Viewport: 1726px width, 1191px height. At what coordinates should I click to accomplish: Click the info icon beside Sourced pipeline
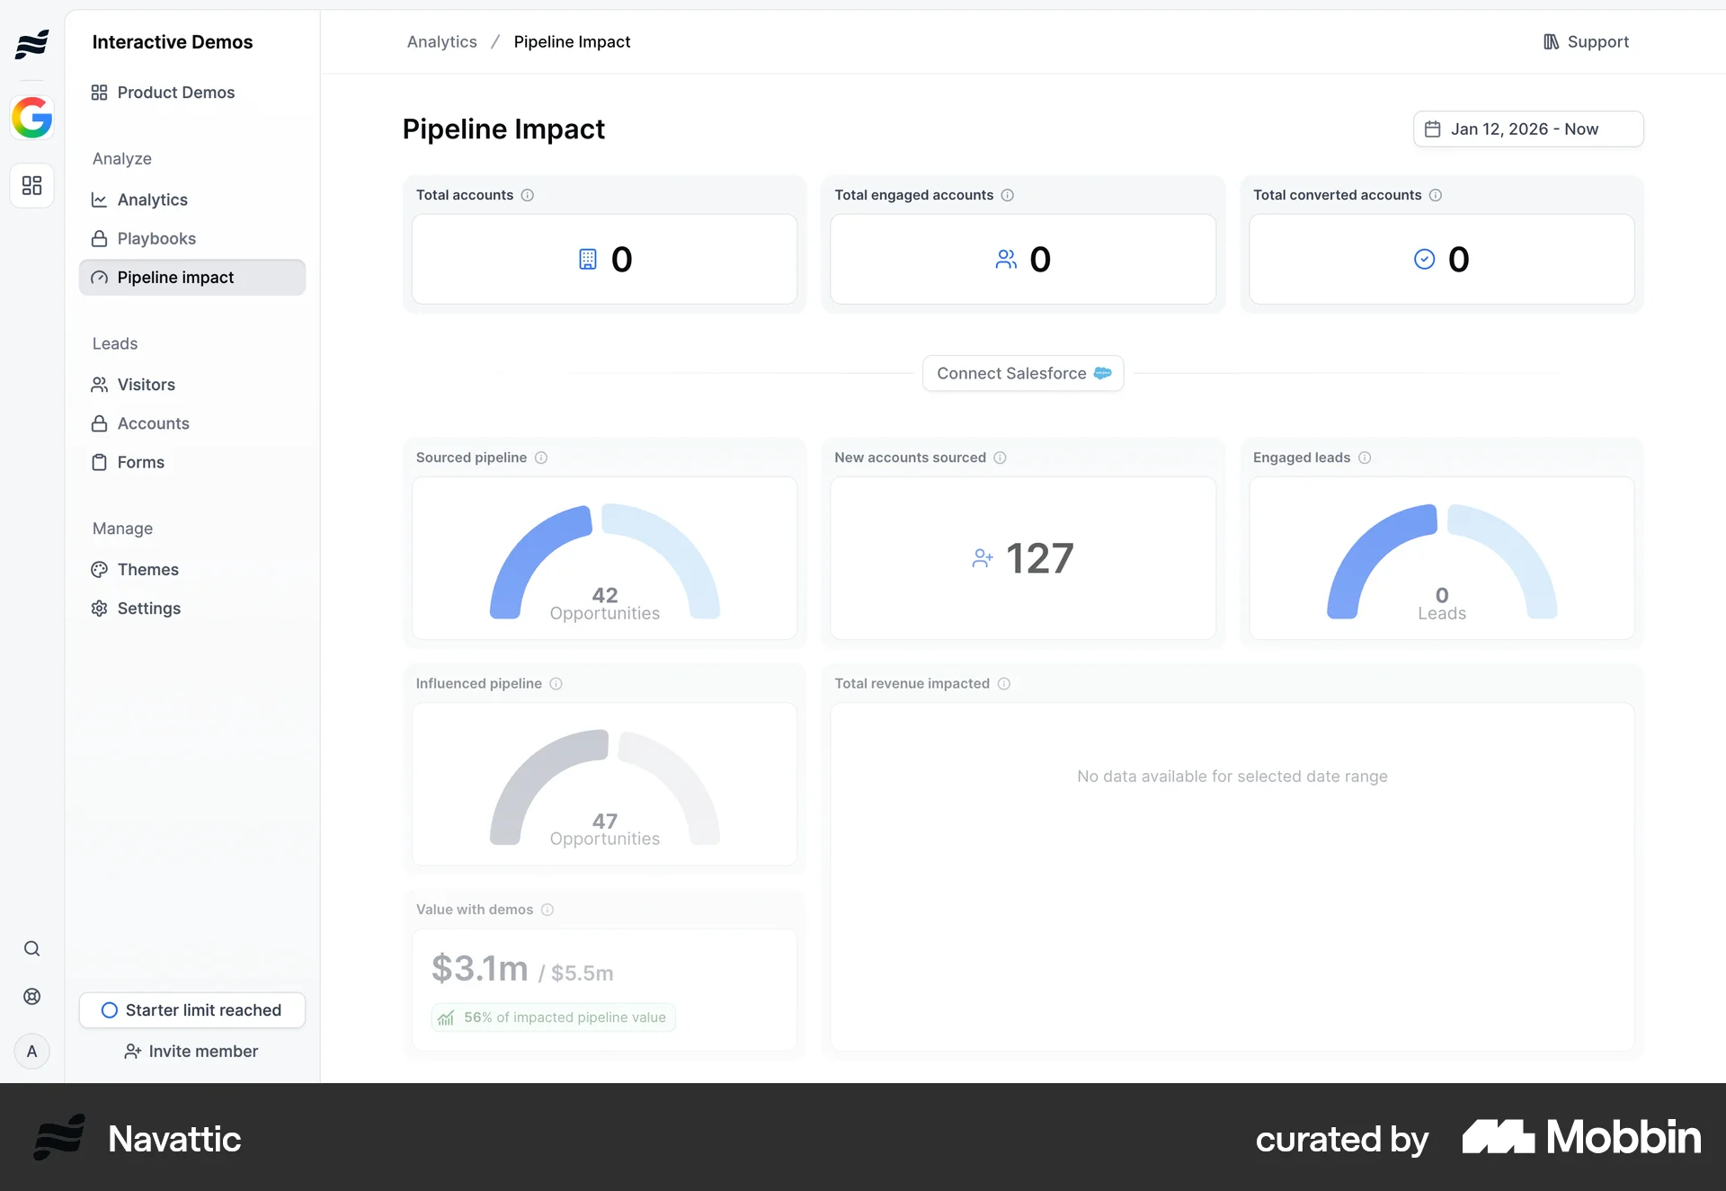(x=541, y=458)
